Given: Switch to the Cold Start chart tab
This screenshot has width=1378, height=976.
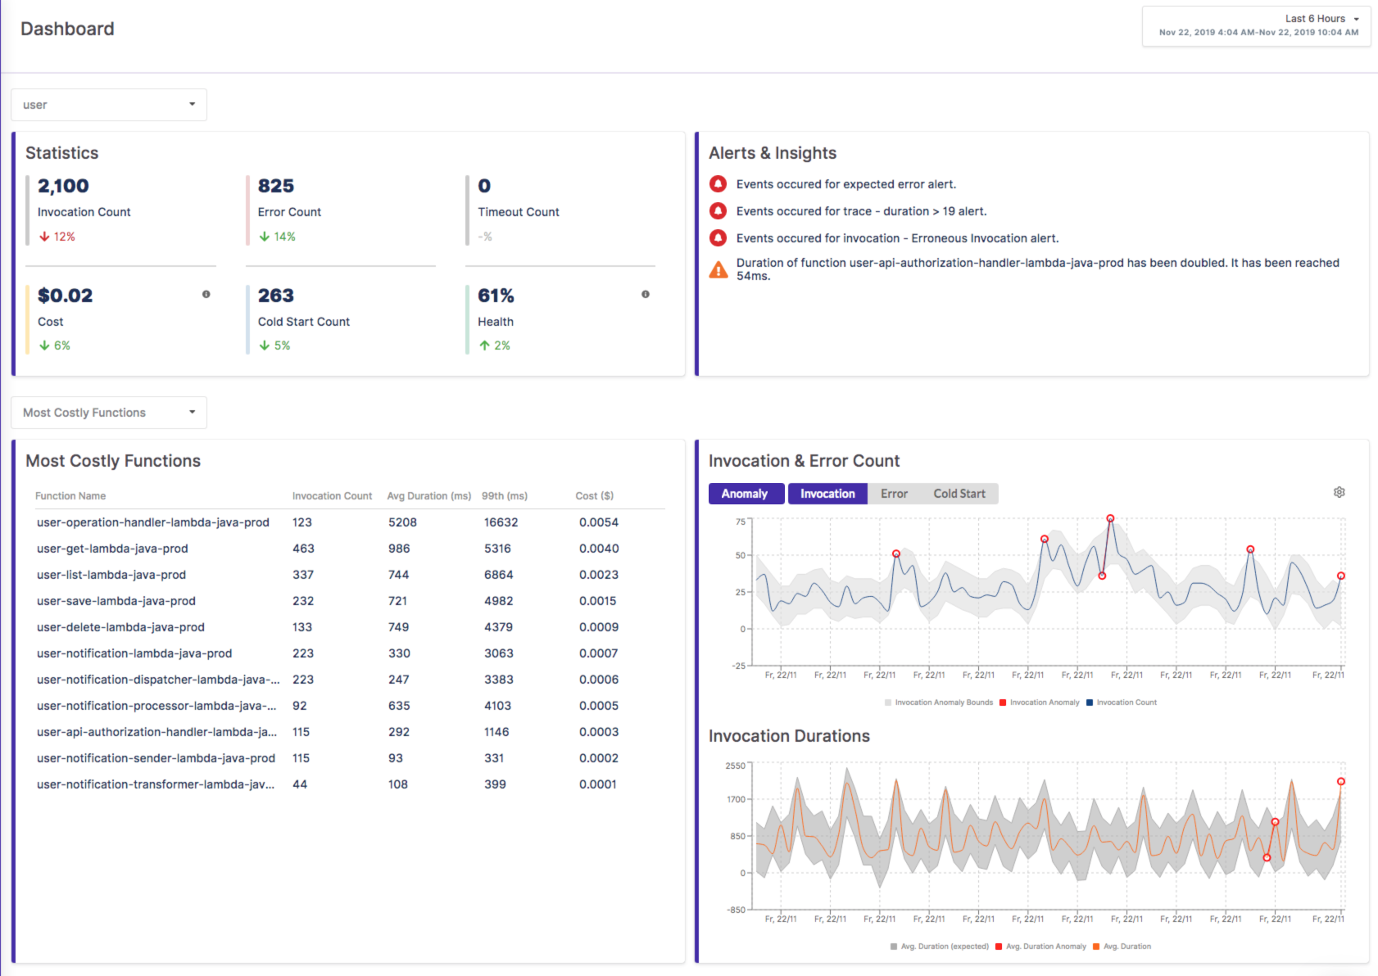Looking at the screenshot, I should [x=959, y=494].
